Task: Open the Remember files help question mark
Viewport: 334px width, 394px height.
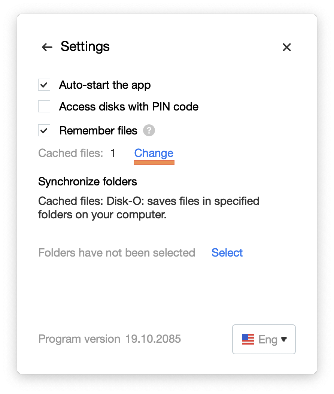Action: (149, 131)
